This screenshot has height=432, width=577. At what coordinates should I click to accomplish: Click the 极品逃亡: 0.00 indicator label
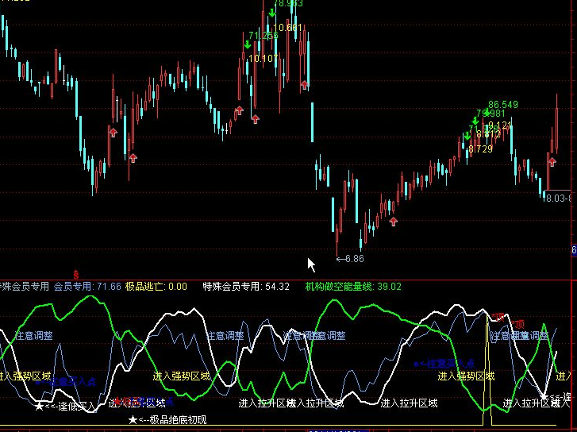pos(156,286)
